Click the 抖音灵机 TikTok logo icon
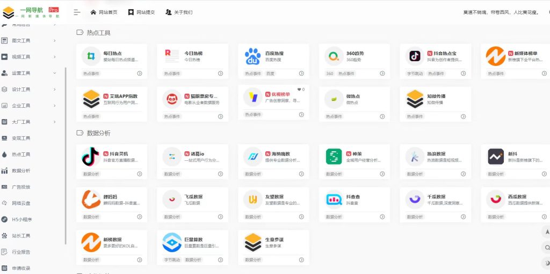 tap(91, 156)
